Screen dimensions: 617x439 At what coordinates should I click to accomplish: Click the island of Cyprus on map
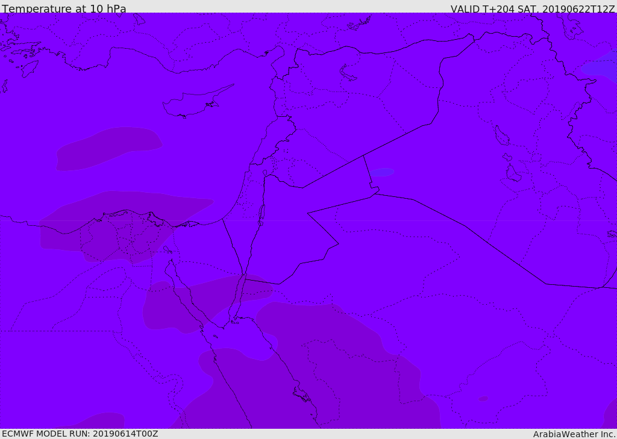[x=198, y=102]
